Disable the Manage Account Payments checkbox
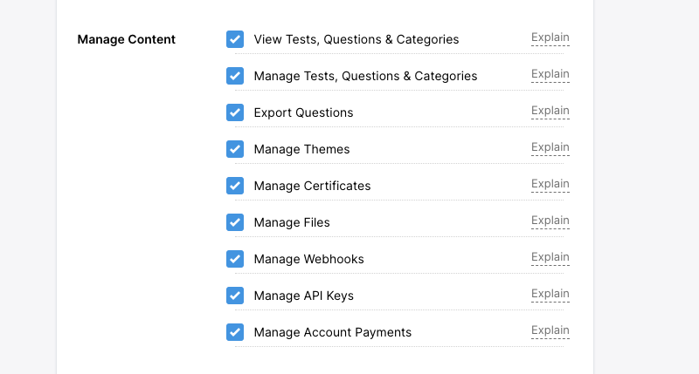 click(x=235, y=332)
